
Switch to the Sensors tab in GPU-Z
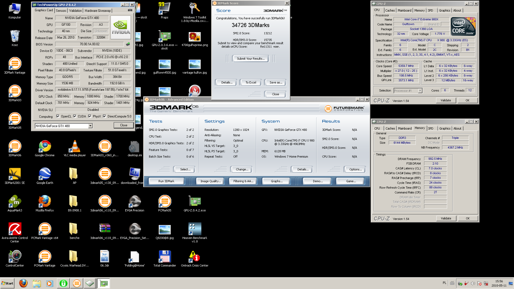[61, 11]
